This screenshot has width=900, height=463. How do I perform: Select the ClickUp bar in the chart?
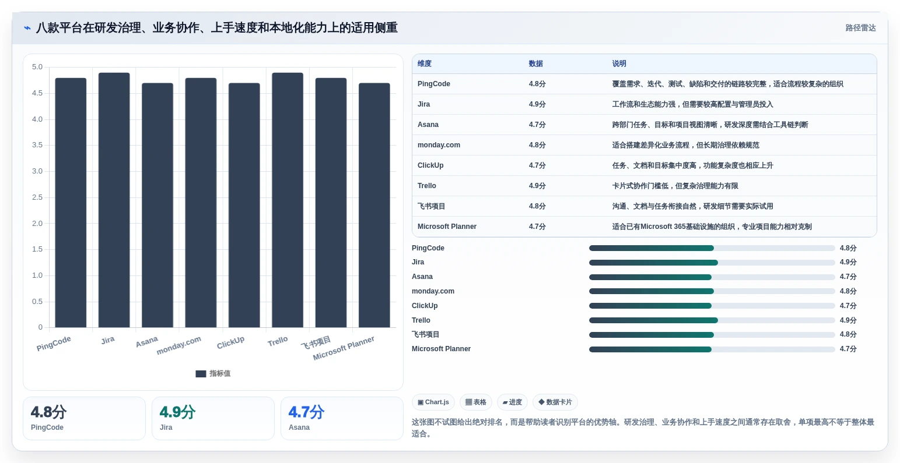pos(244,205)
